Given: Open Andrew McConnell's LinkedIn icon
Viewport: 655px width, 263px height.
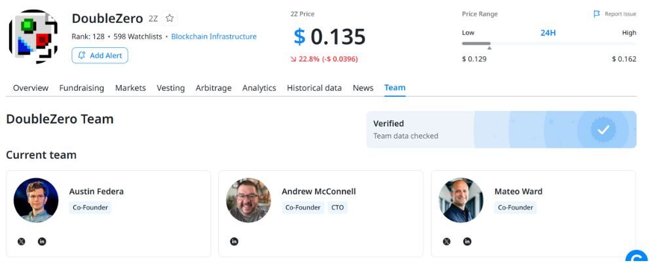Looking at the screenshot, I should point(234,241).
